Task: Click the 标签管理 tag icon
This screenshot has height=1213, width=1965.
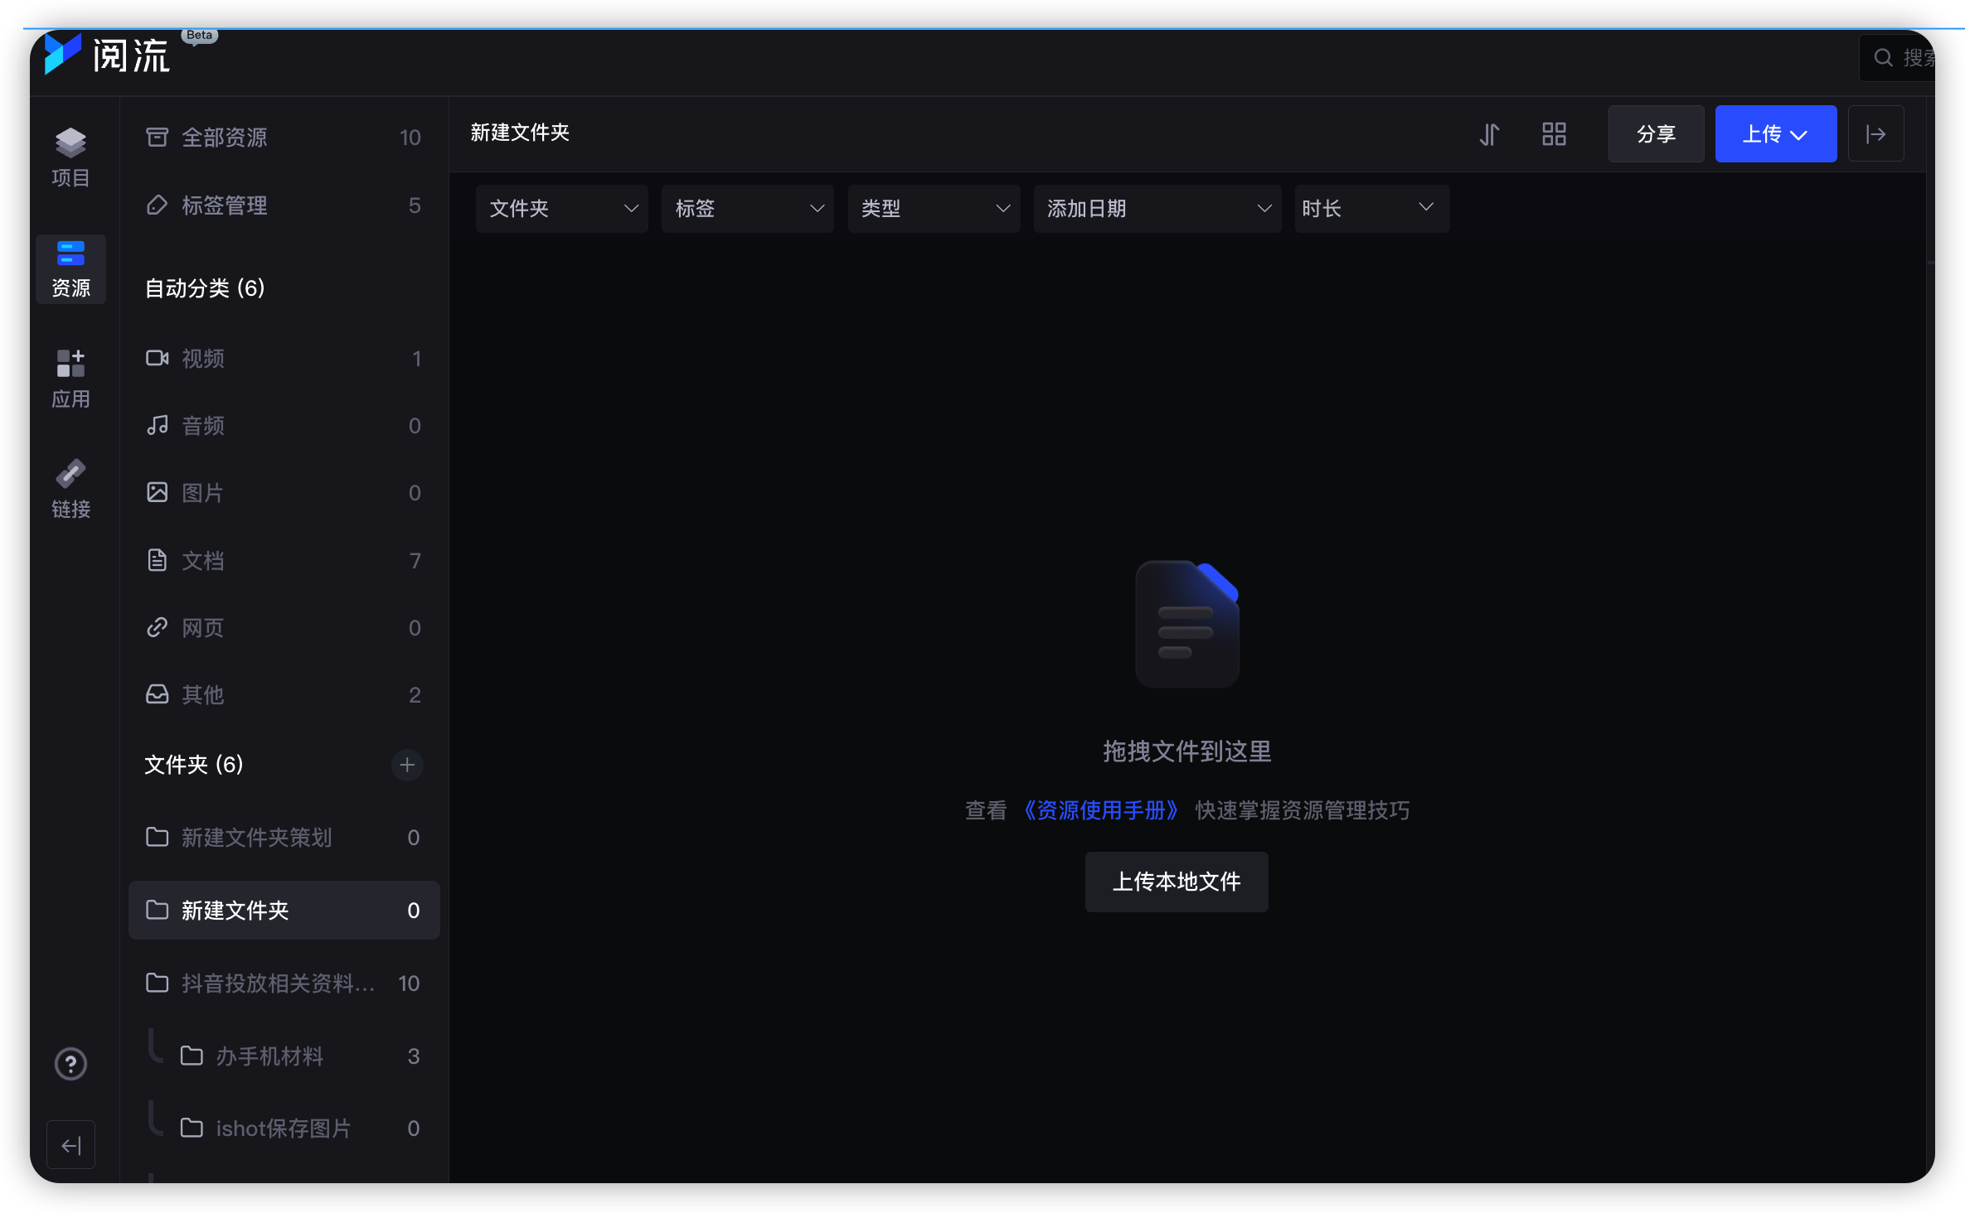Action: tap(157, 205)
